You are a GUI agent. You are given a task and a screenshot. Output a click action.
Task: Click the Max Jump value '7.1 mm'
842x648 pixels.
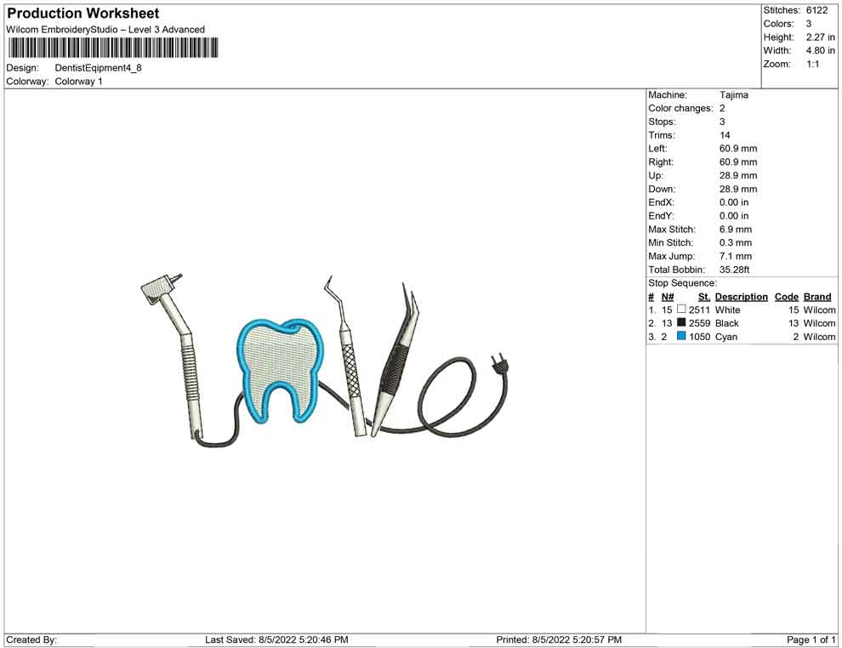click(x=736, y=256)
